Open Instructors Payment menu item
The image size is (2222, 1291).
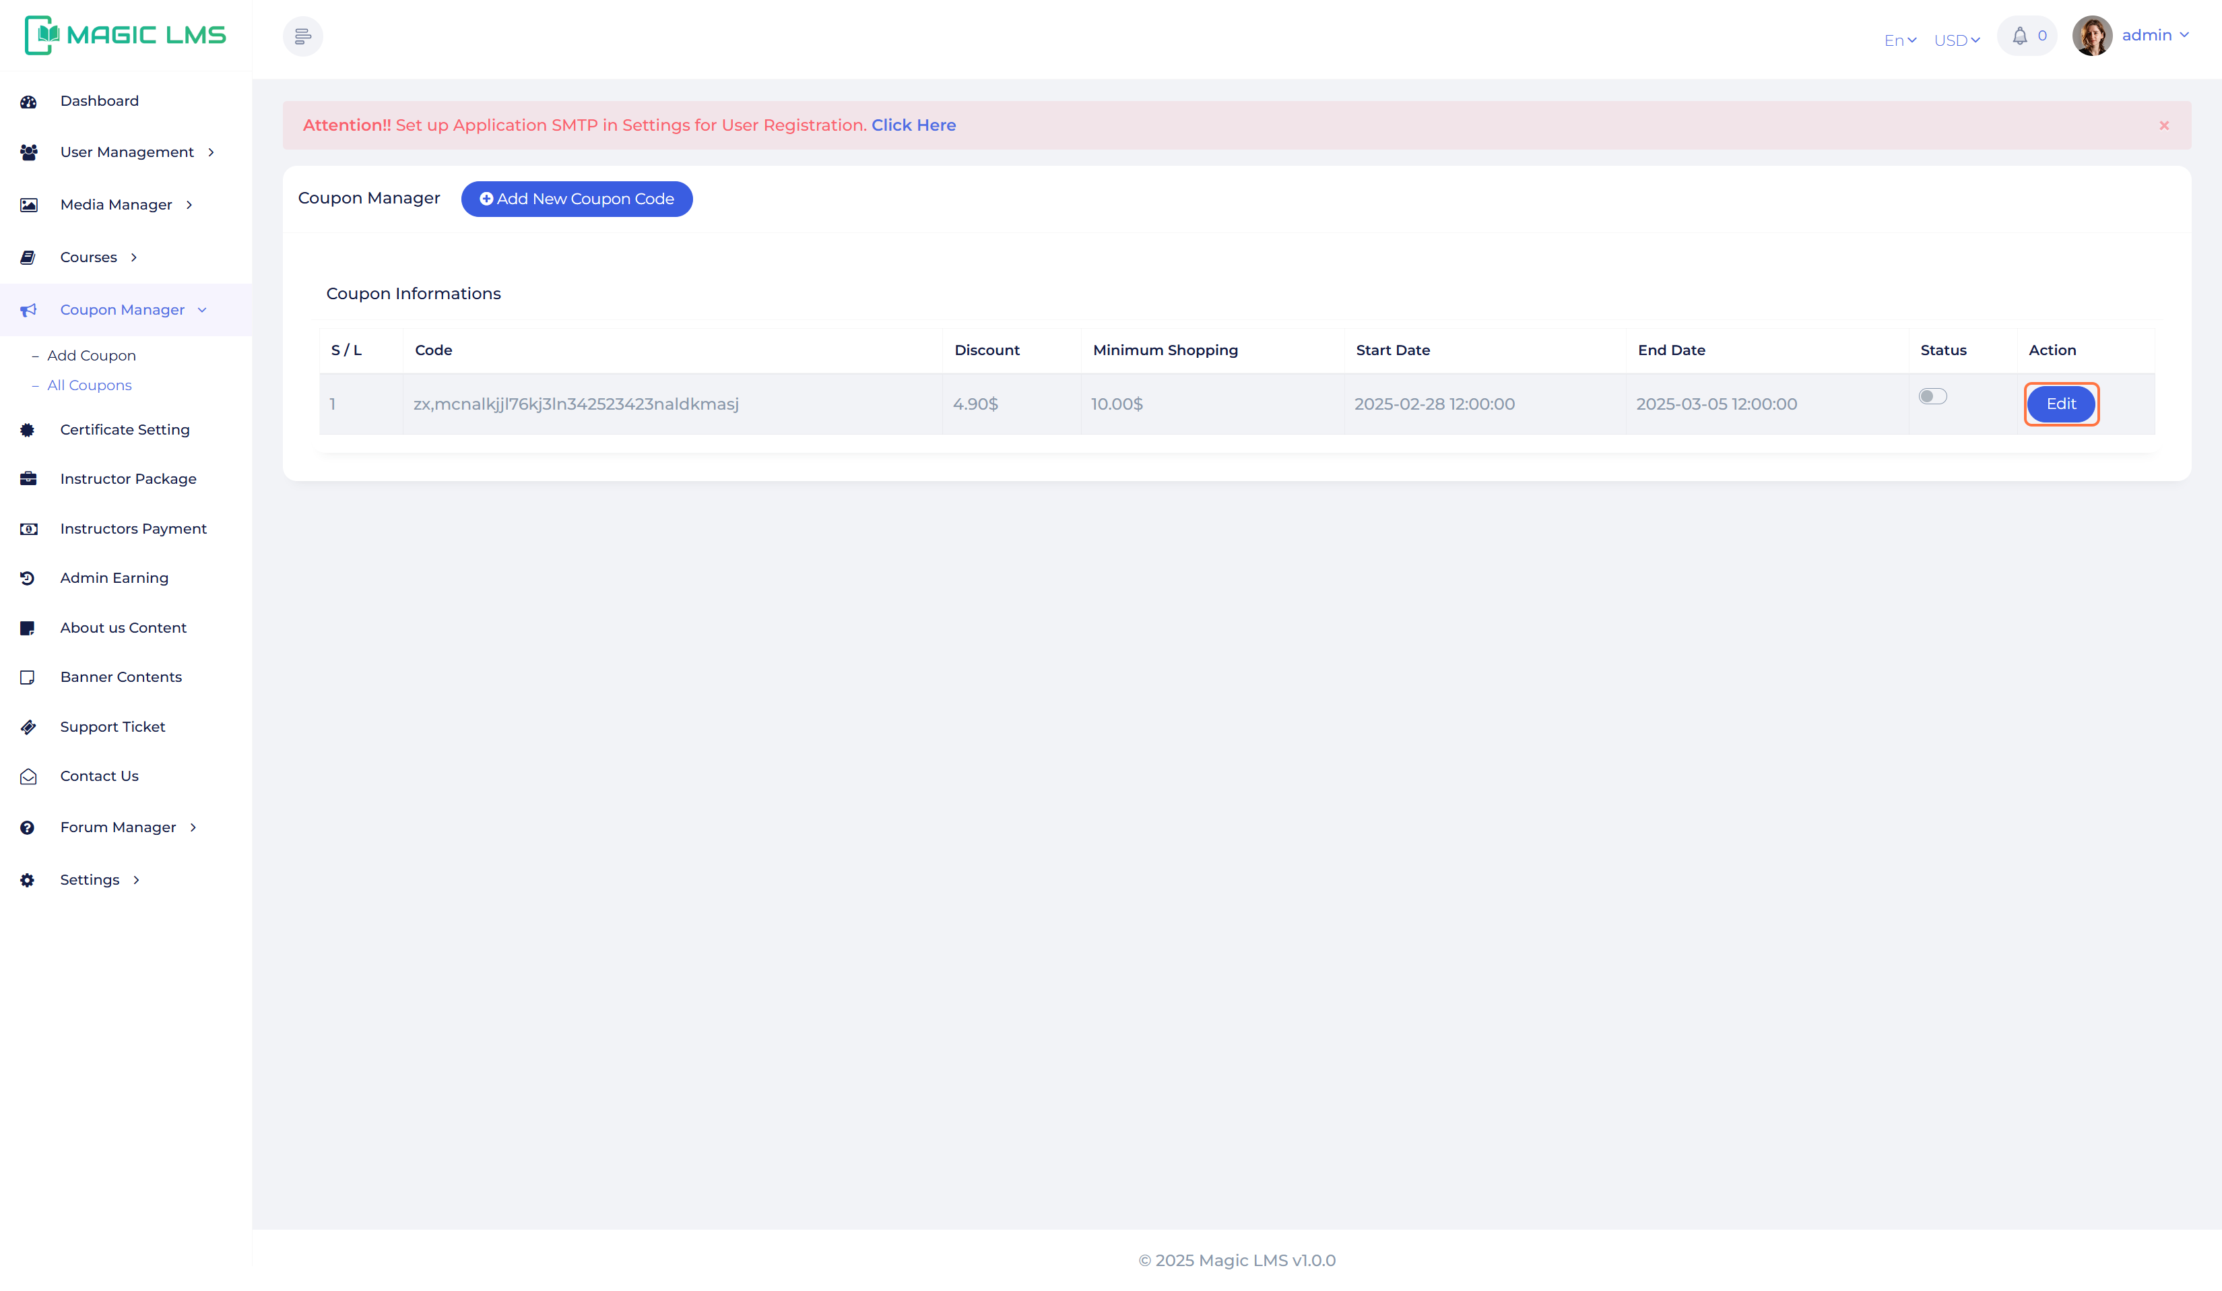click(x=133, y=528)
